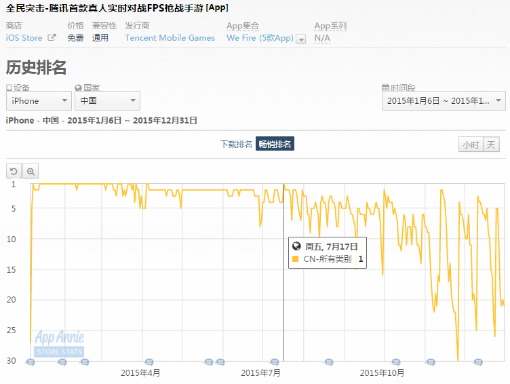
Task: Select the 畅销排名 tab
Action: coord(275,144)
